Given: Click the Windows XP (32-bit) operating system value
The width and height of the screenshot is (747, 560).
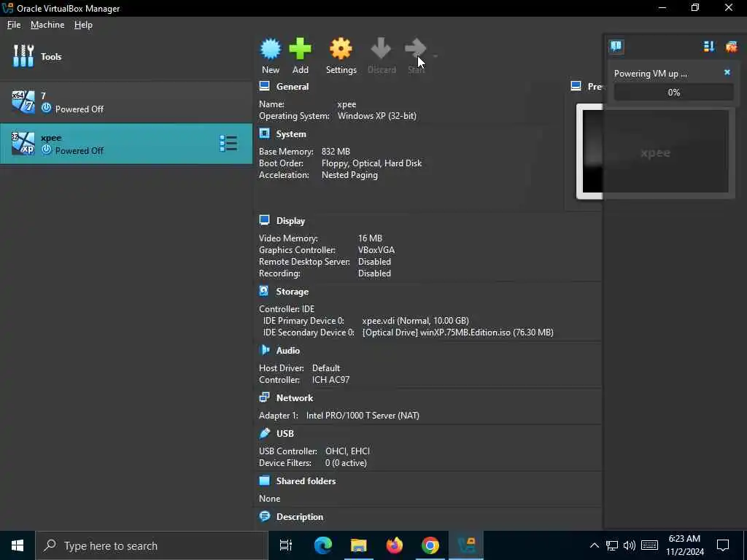Looking at the screenshot, I should tap(377, 116).
